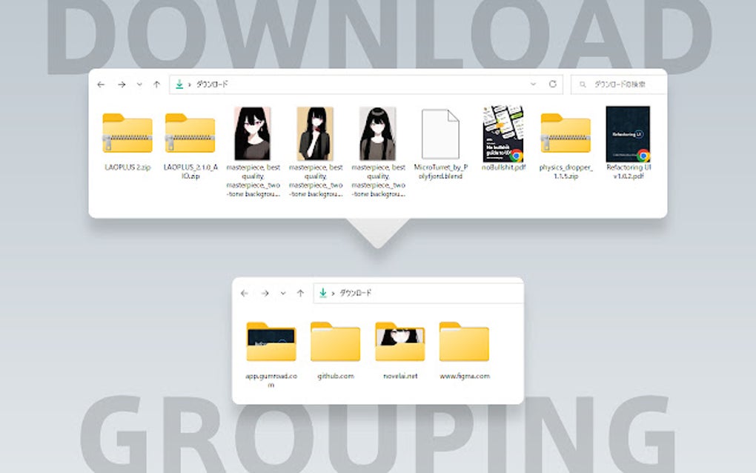Open the recent locations chevron in the bottom window
The image size is (756, 473).
tap(282, 294)
